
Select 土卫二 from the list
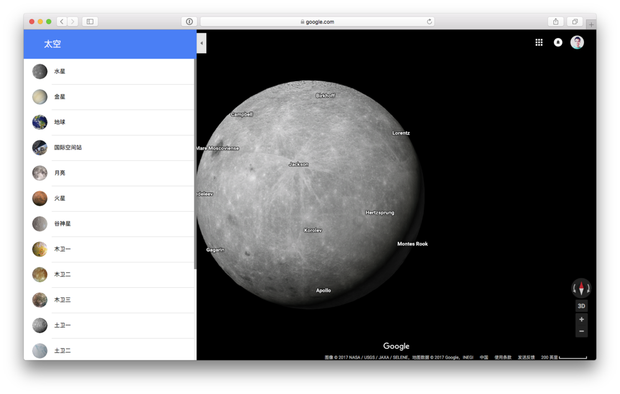click(109, 349)
